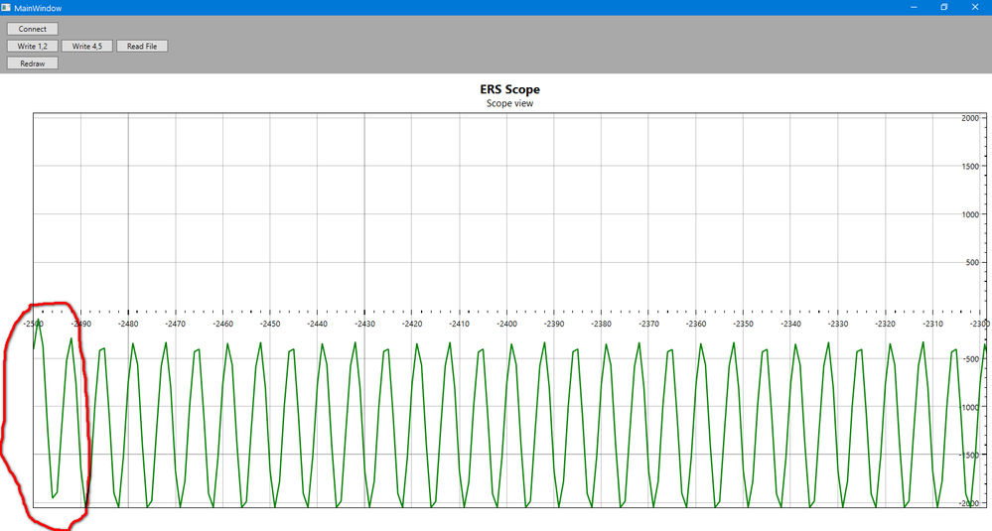Click the 500 label on Y axis
The height and width of the screenshot is (531, 992).
click(x=972, y=262)
